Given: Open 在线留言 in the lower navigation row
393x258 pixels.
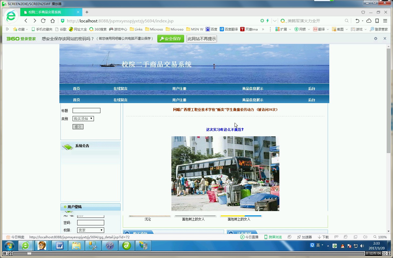Looking at the screenshot, I should 120,100.
